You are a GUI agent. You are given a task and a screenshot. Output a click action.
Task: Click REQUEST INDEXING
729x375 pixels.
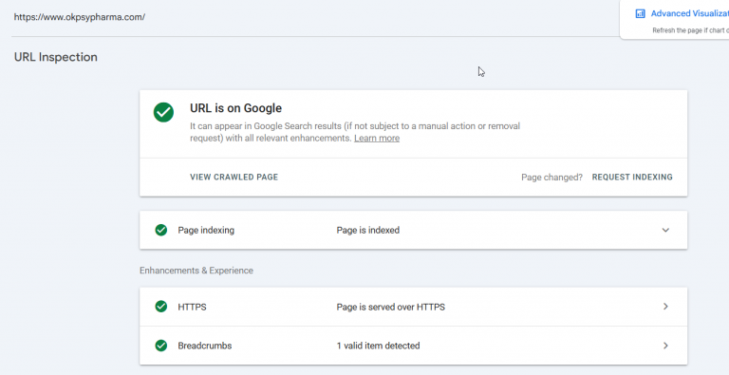coord(632,178)
